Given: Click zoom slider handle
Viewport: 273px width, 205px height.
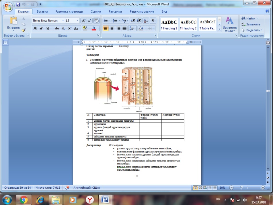Looking at the screenshot, I should tap(241, 188).
